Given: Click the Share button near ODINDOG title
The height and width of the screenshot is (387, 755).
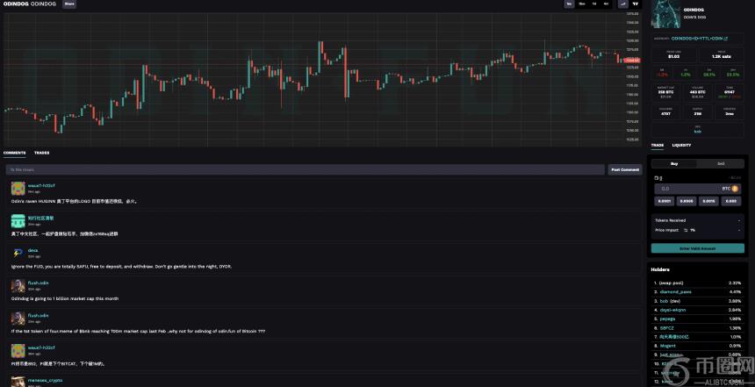Looking at the screenshot, I should pos(68,4).
